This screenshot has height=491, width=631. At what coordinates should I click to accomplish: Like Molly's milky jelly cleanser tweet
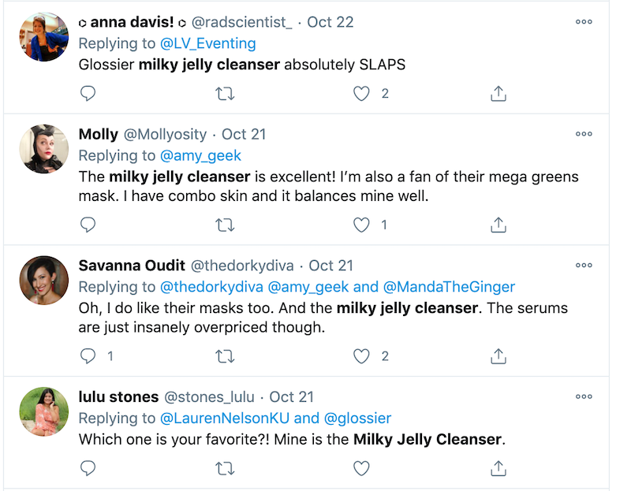[x=361, y=225]
